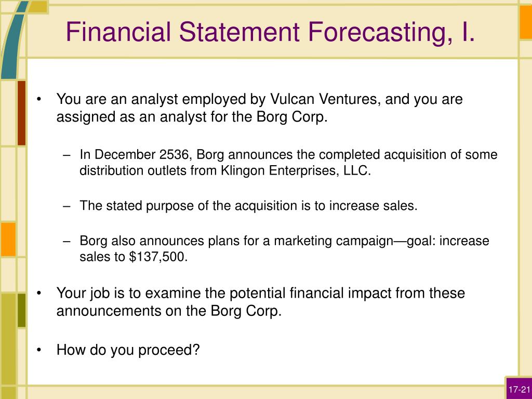The image size is (532, 399).
Task: Click the teal curved shape in top-left corner
Action: [13, 39]
